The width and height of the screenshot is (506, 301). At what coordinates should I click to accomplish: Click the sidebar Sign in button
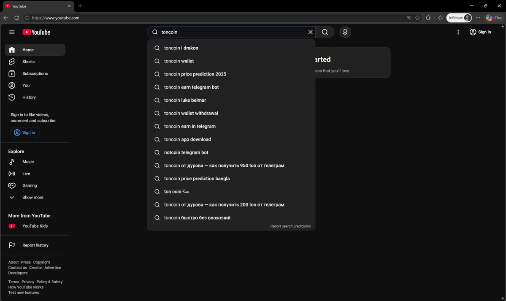pyautogui.click(x=25, y=133)
